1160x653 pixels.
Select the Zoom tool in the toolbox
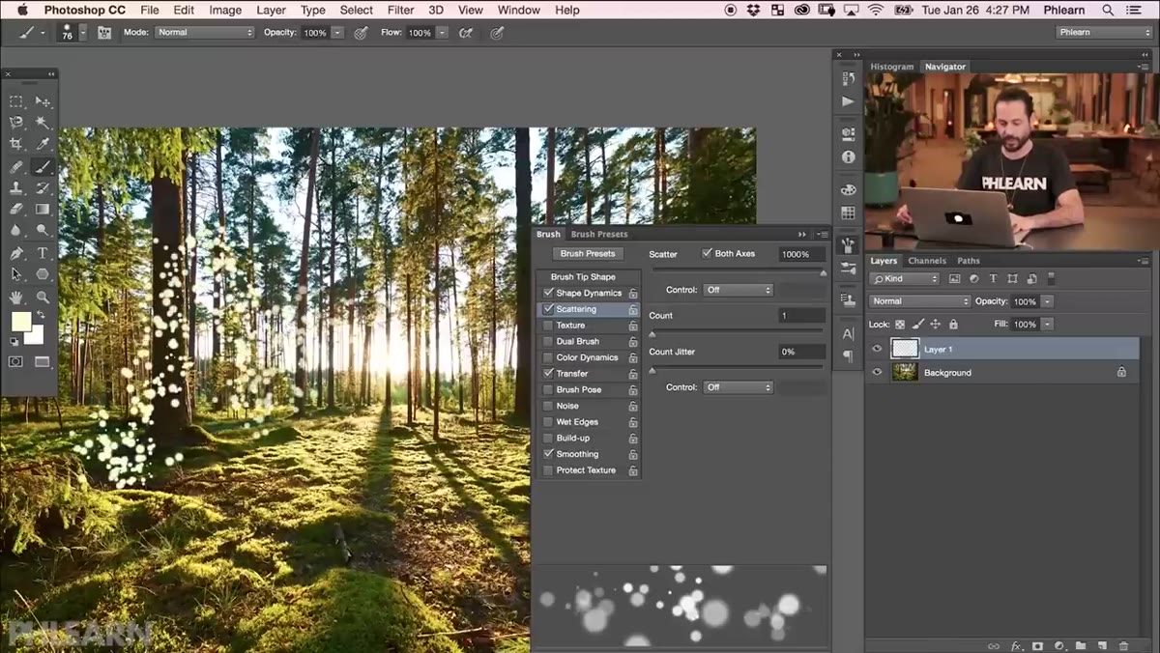click(x=43, y=298)
